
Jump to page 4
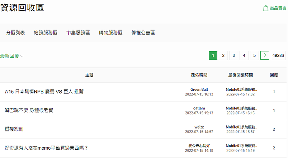point(244,55)
